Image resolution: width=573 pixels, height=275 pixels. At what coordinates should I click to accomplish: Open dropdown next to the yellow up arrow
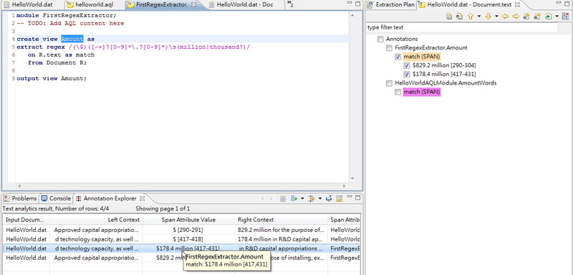tap(479, 16)
